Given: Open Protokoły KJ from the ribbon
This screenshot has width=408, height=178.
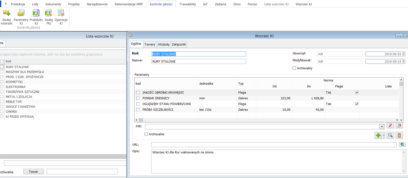Looking at the screenshot, I should coord(36,17).
